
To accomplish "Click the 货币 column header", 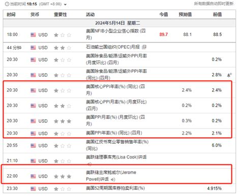I will click(x=35, y=15).
